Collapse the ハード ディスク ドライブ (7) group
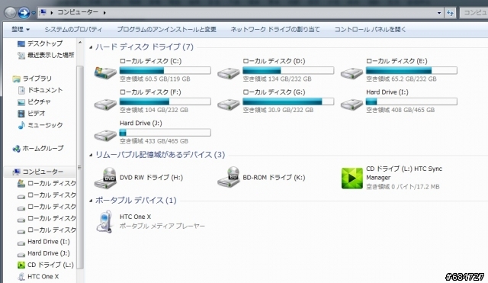488x283 pixels. (91, 47)
